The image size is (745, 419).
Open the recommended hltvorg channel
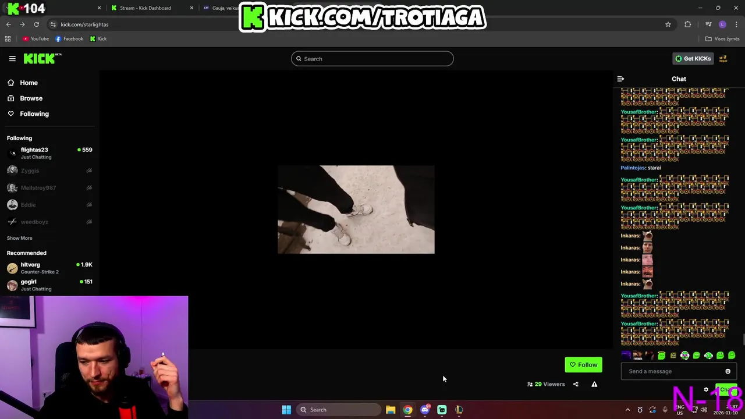pos(49,268)
